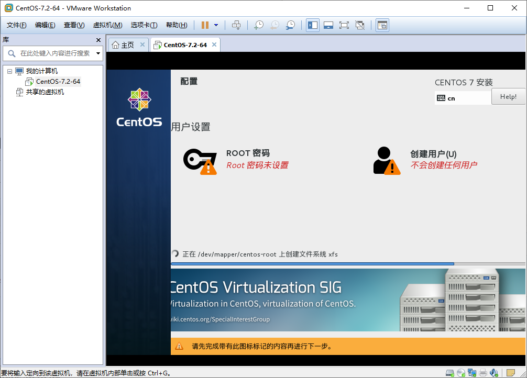Screen dimensions: 527x378
Task: Toggle the library sidebar view icon
Action: (313, 25)
